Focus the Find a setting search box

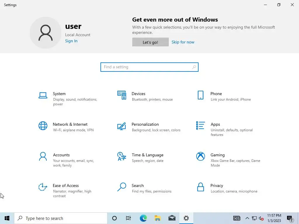click(x=149, y=67)
